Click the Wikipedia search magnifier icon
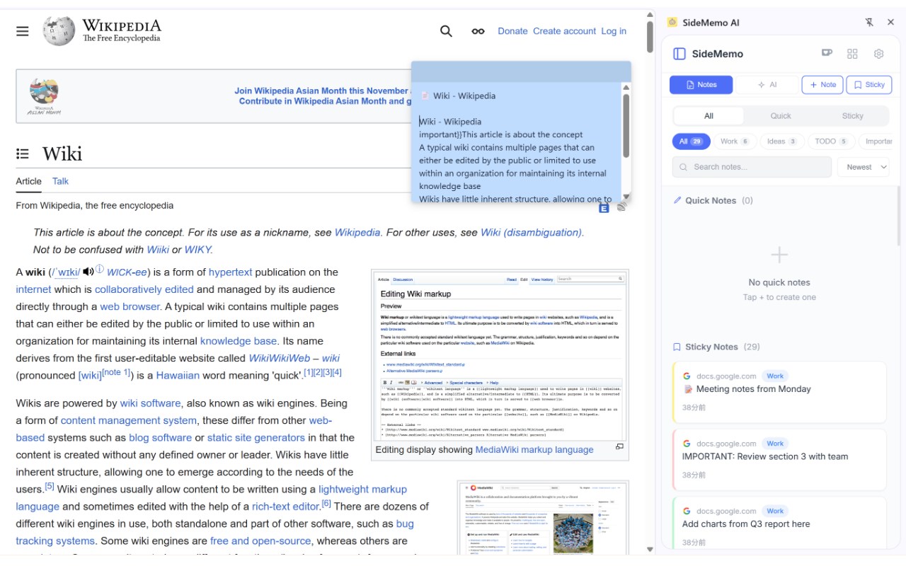Screen dimensions: 906x566 point(446,31)
